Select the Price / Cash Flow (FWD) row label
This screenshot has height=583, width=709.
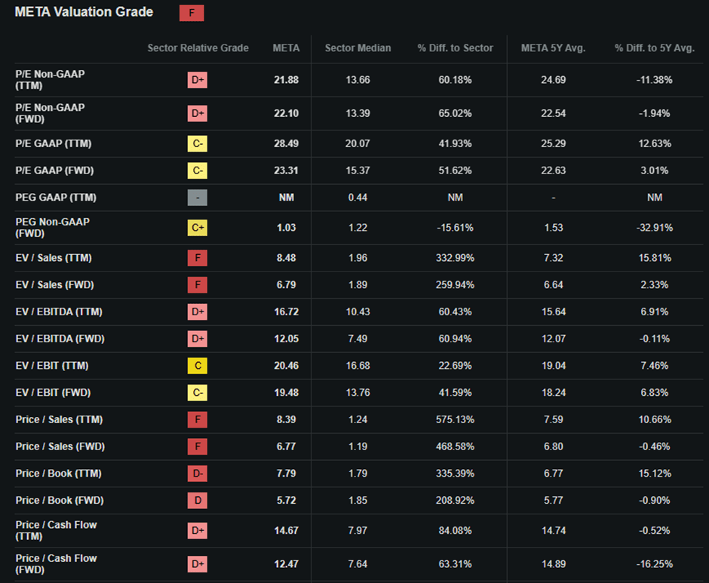57,564
